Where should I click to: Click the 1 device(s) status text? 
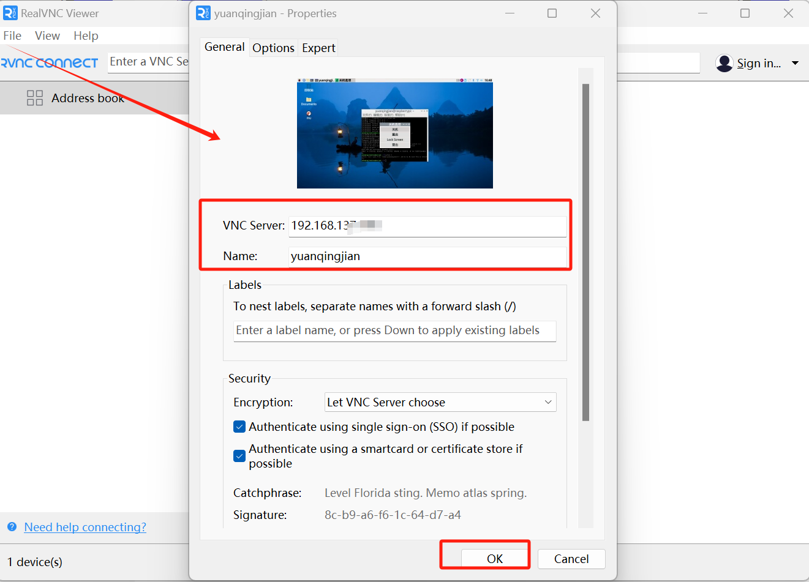pyautogui.click(x=35, y=562)
